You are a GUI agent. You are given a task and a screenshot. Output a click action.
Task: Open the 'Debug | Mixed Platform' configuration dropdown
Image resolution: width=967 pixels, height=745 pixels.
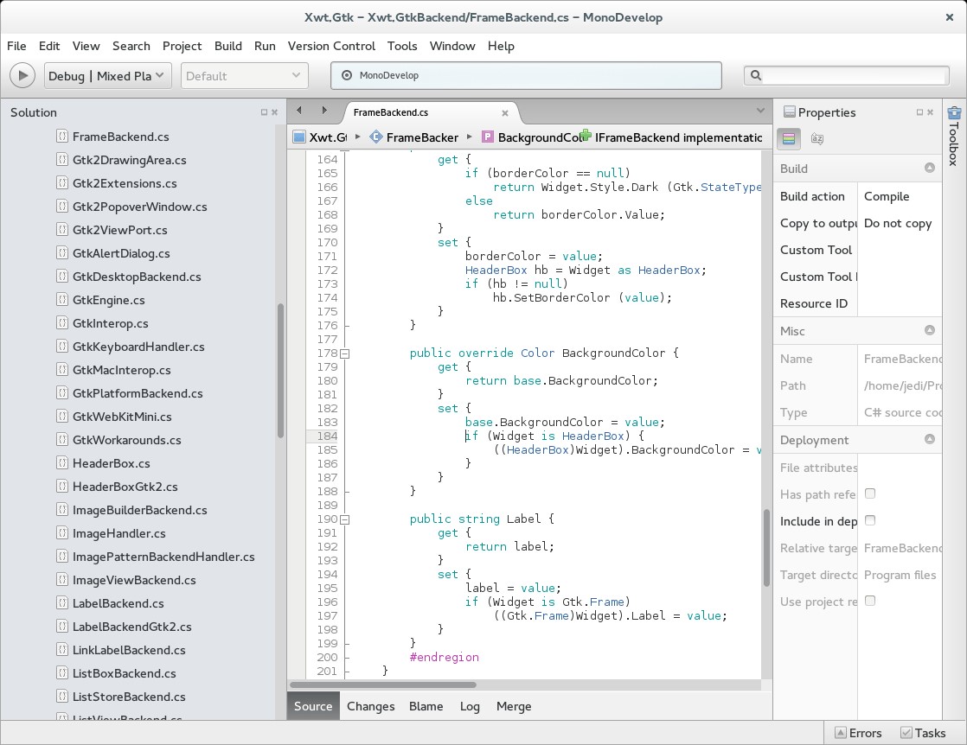[x=107, y=75]
